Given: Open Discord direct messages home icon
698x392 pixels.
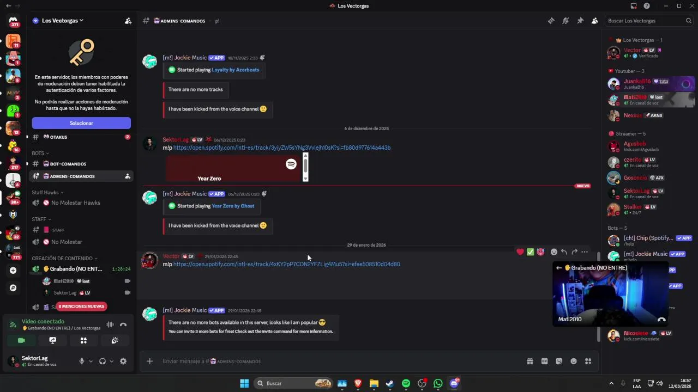Looking at the screenshot, I should pyautogui.click(x=13, y=21).
